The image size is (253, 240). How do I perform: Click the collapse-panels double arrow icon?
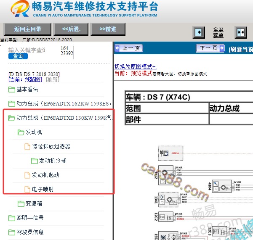[241, 32]
